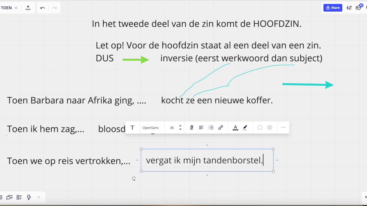This screenshot has width=367, height=206.
Task: Click the board title TOEN
Action: click(x=6, y=8)
